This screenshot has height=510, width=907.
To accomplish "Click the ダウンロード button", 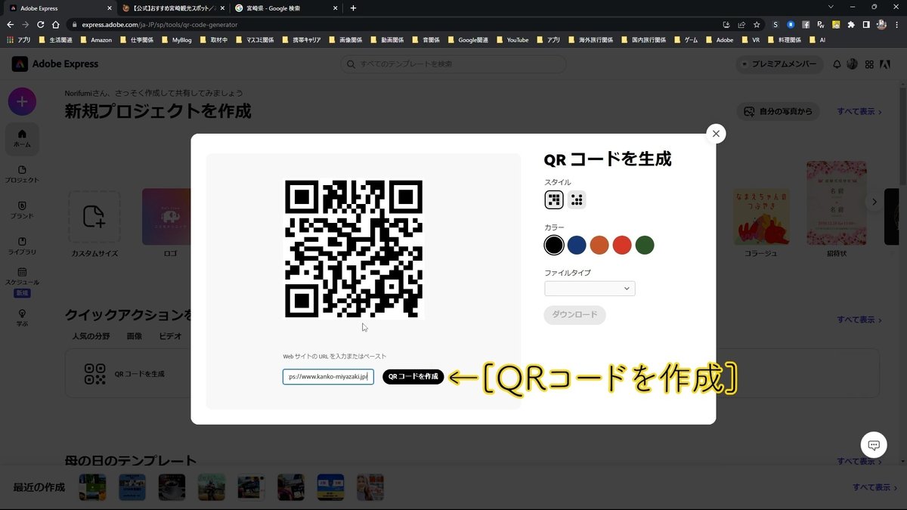I will 574,315.
